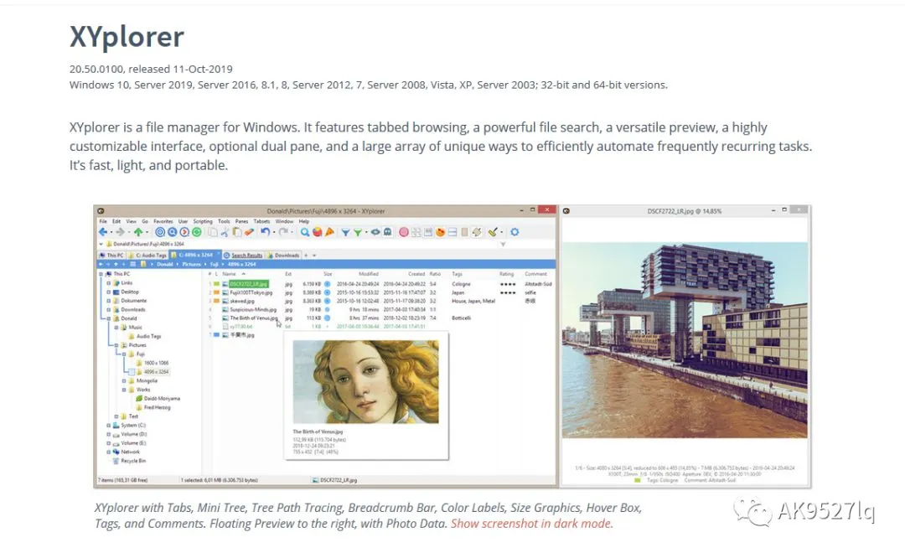The image size is (905, 553).
Task: Click the dual pane toolbar icon
Action: tap(452, 232)
